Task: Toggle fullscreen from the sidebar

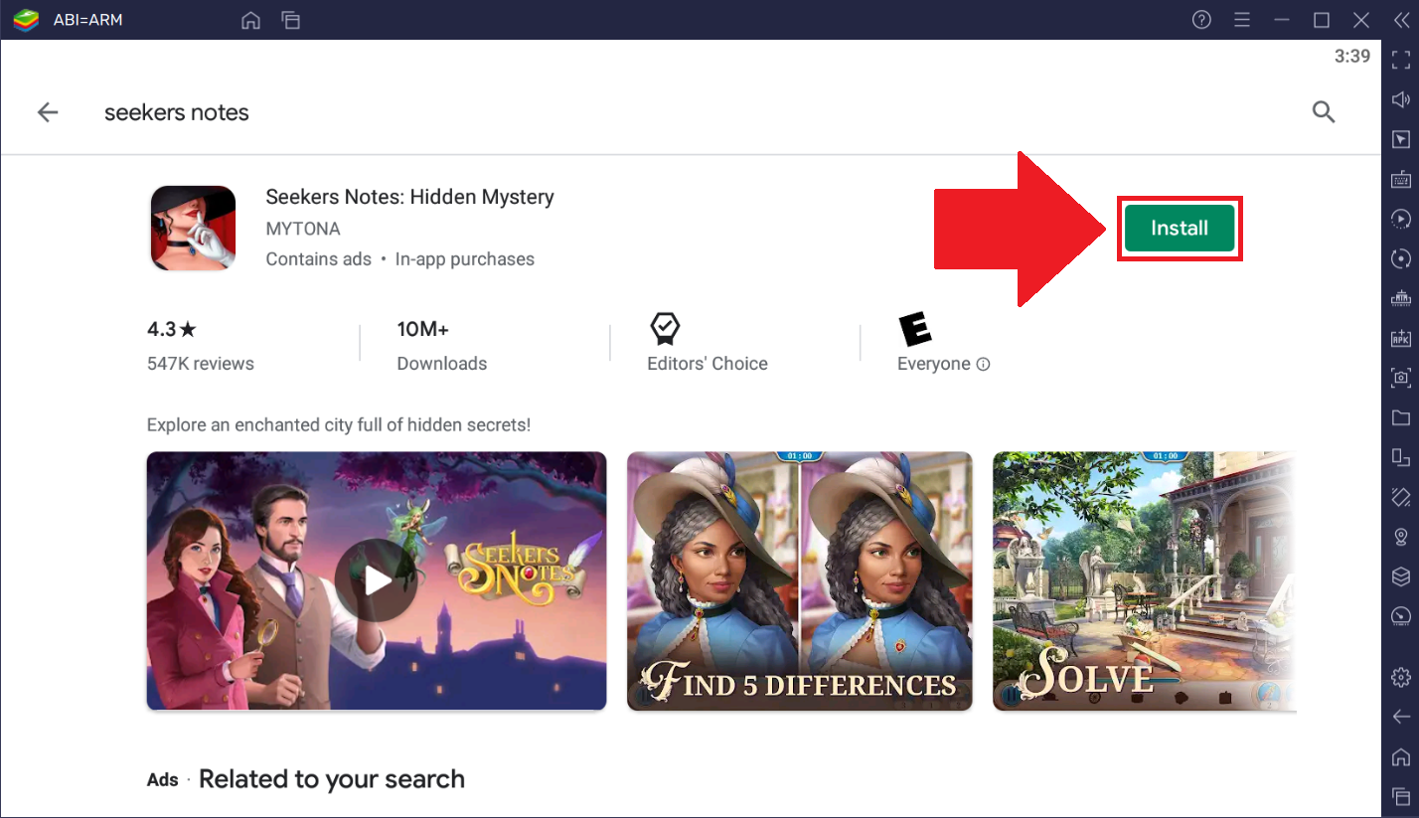Action: (1401, 60)
